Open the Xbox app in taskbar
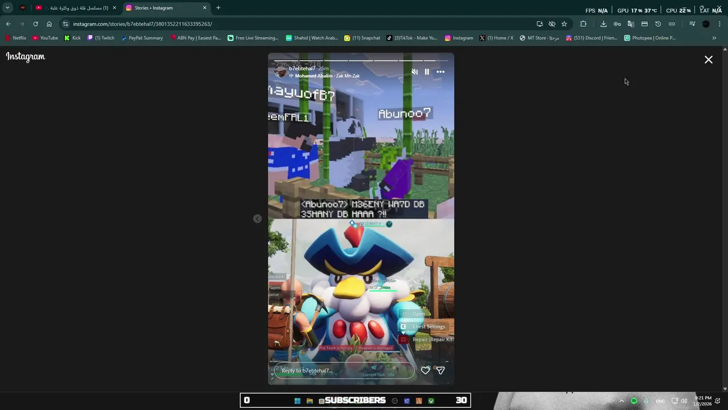Viewport: 728px width, 410px height. [x=431, y=401]
